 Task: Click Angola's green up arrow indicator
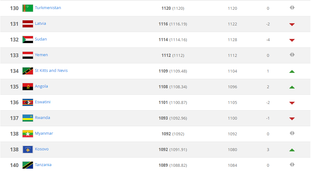(292, 87)
